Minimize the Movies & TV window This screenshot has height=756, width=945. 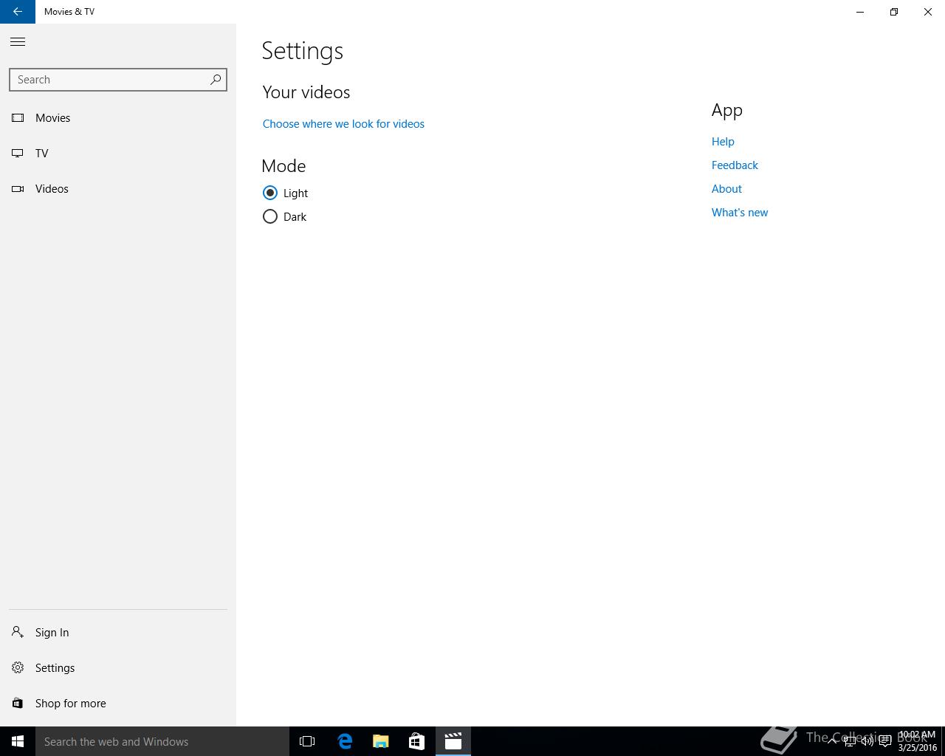pos(860,12)
